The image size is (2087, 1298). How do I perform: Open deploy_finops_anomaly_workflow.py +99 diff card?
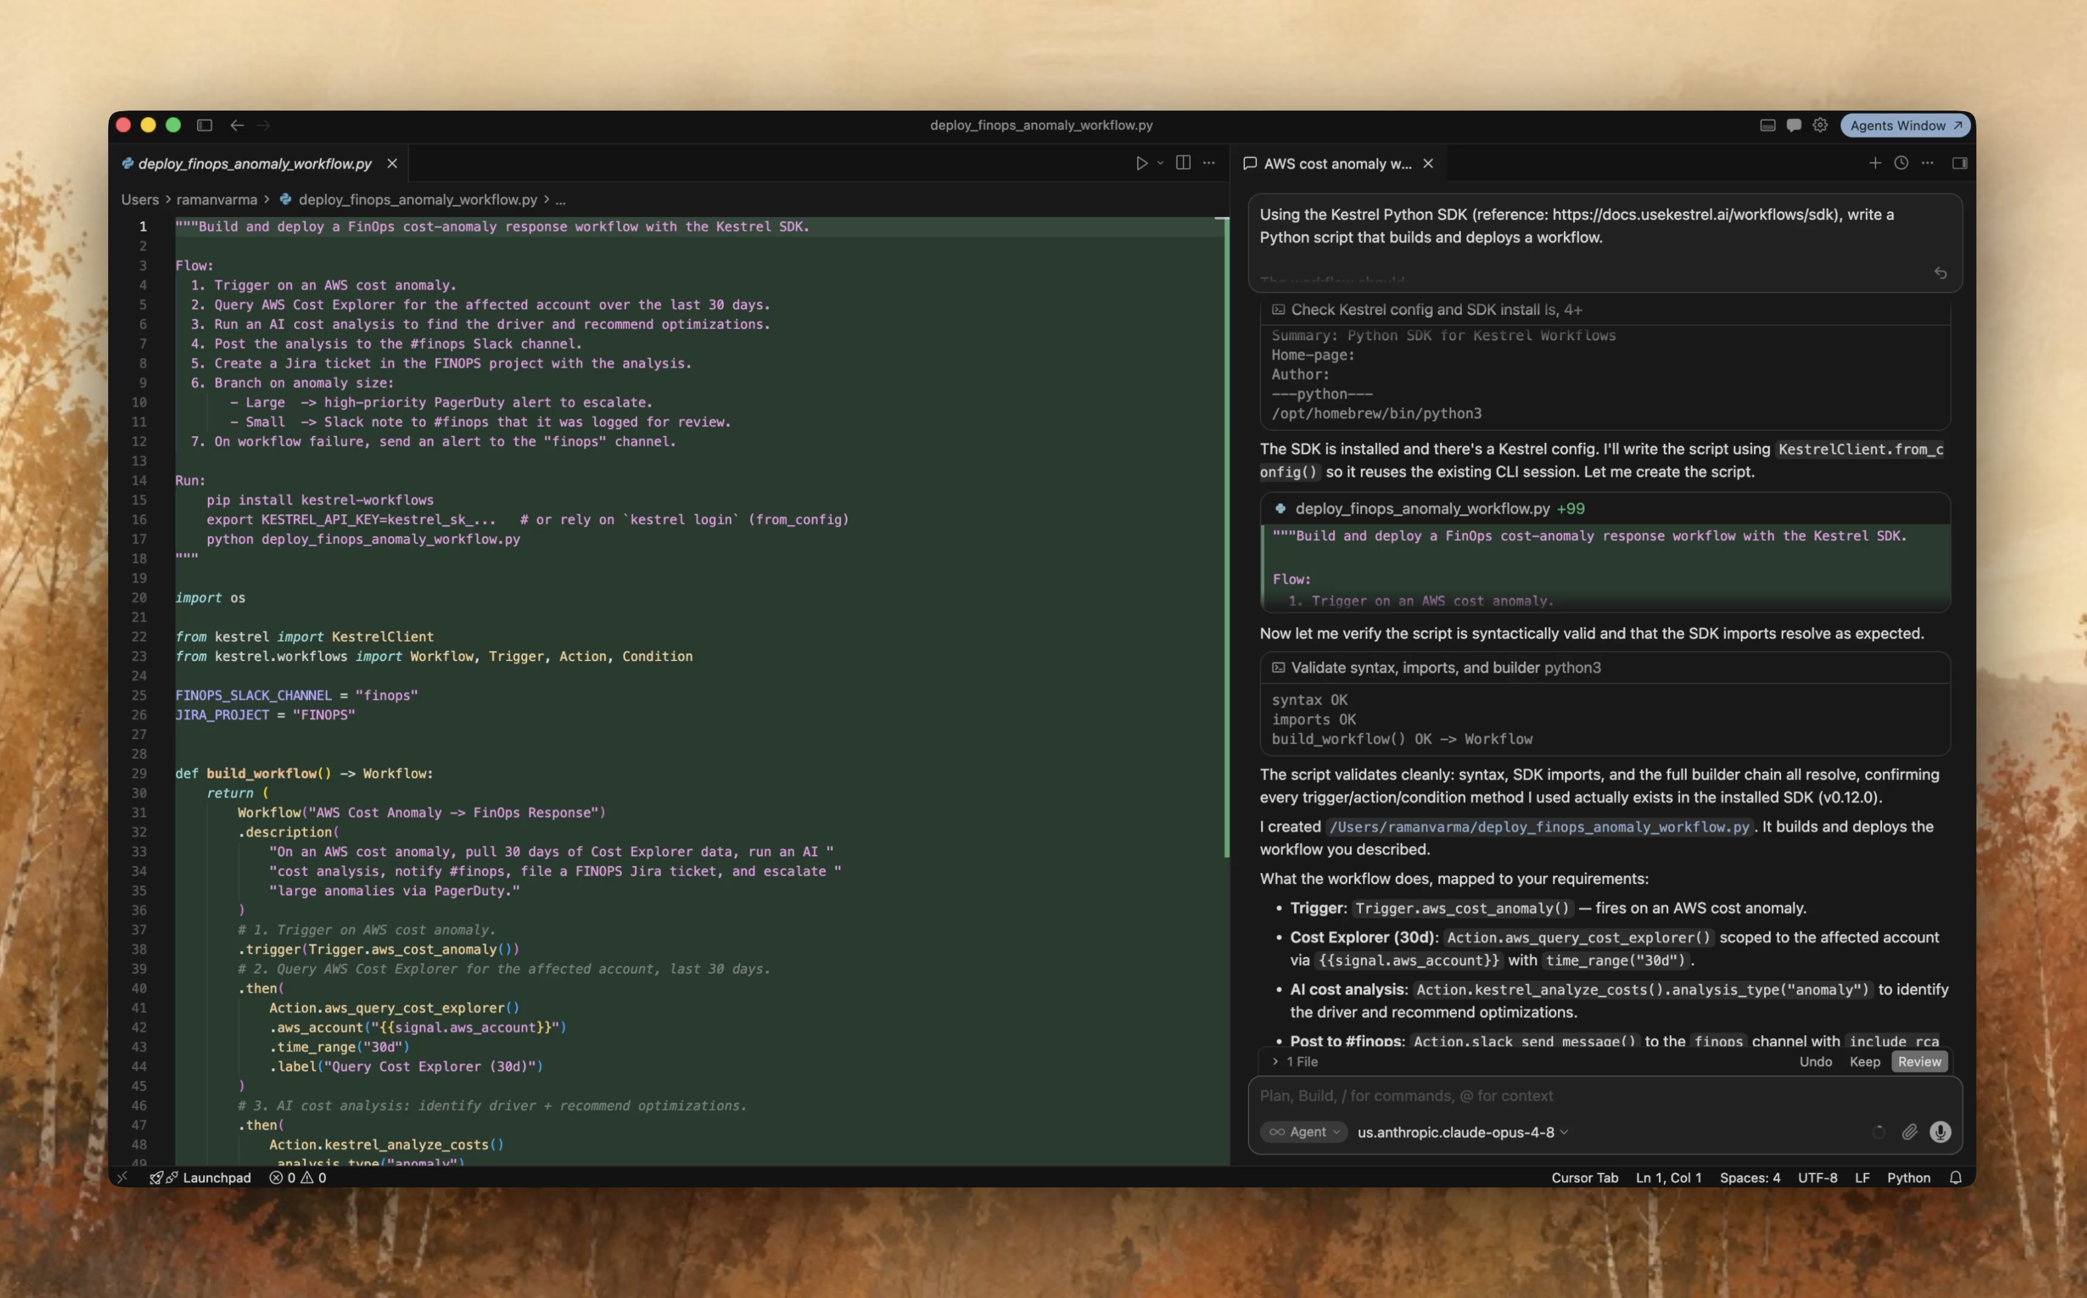tap(1605, 508)
